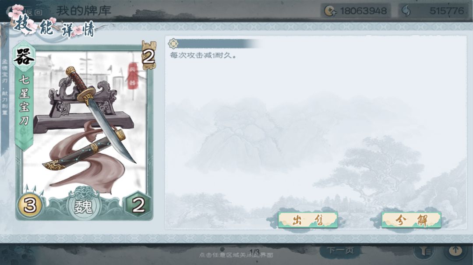The width and height of the screenshot is (473, 265).
Task: Click the 每次攻击减1耐久 skill description
Action: (x=203, y=56)
